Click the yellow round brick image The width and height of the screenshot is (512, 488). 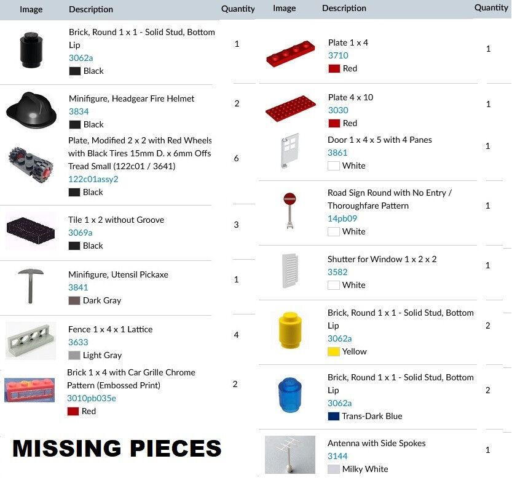click(289, 330)
